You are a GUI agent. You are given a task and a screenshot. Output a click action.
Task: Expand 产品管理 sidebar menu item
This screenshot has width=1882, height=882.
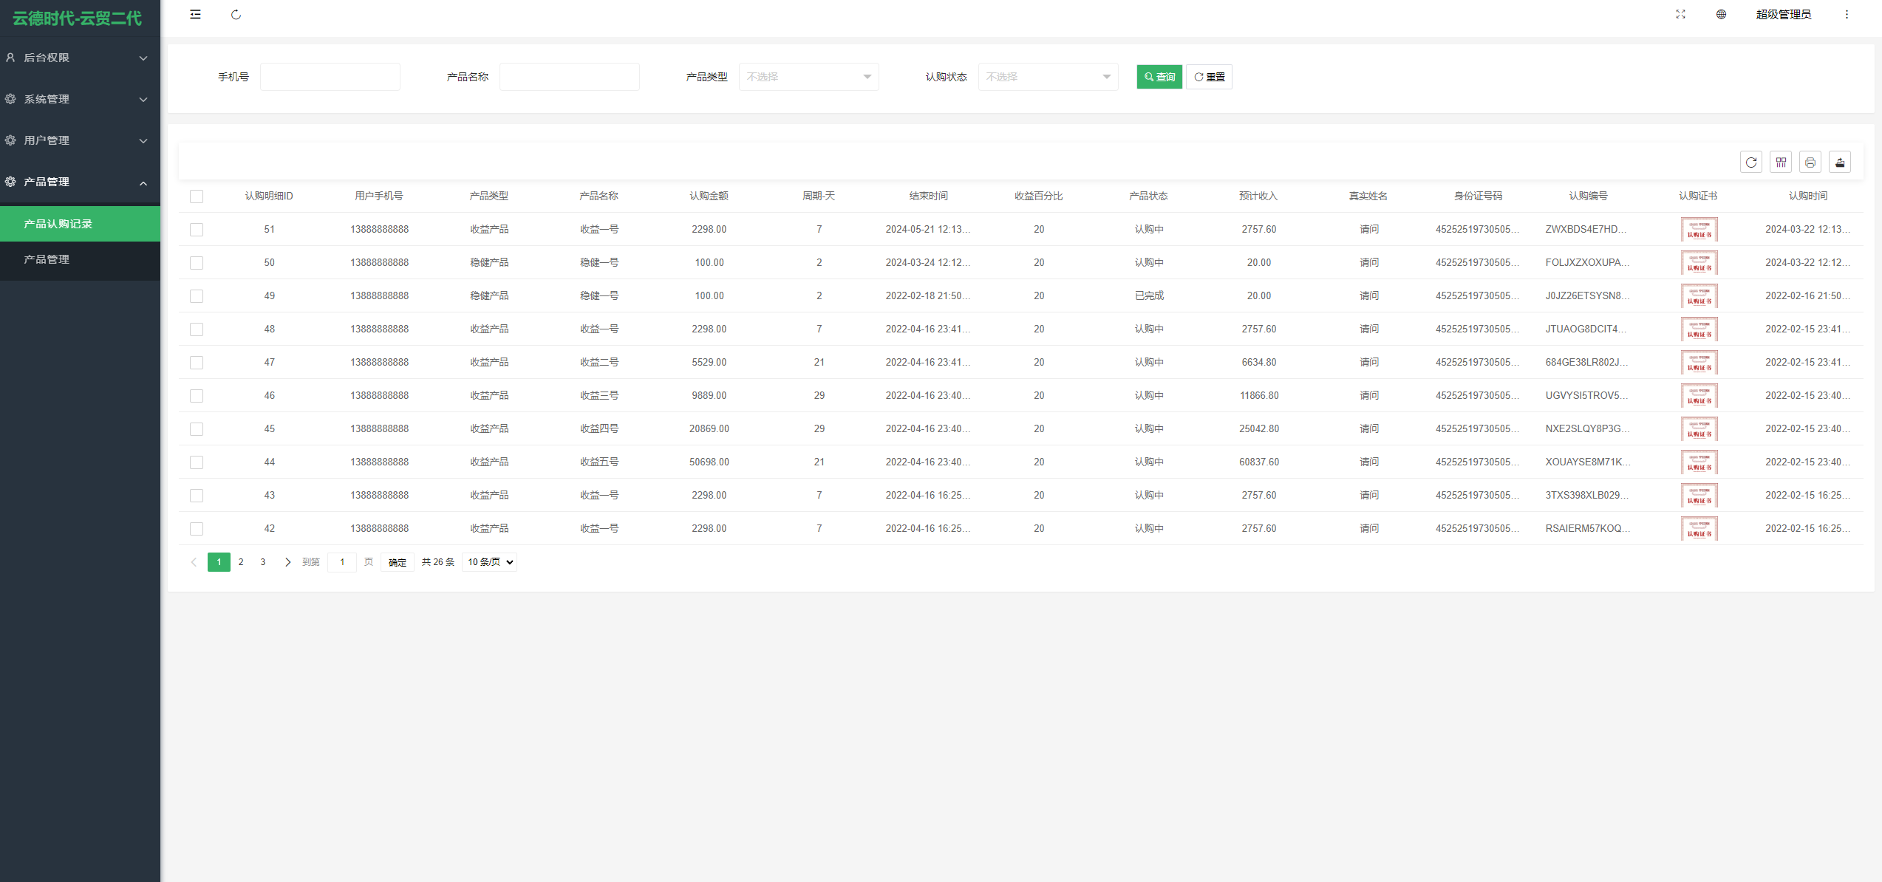[x=79, y=181]
